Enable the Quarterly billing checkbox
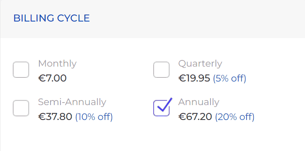The height and width of the screenshot is (151, 305). [161, 70]
